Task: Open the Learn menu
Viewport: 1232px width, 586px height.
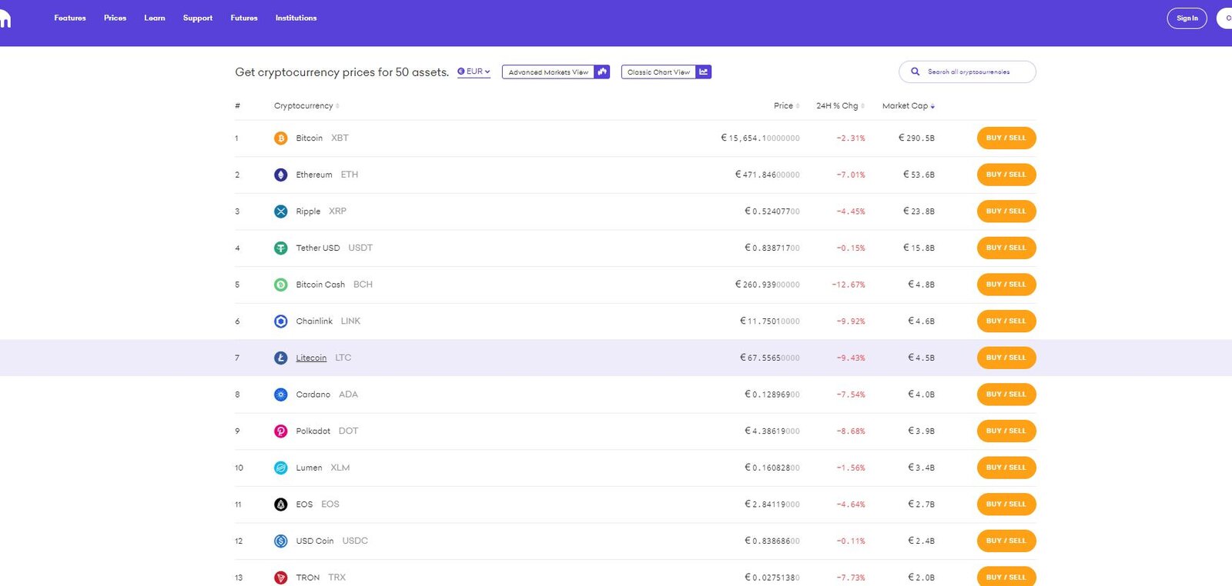Action: click(x=155, y=18)
